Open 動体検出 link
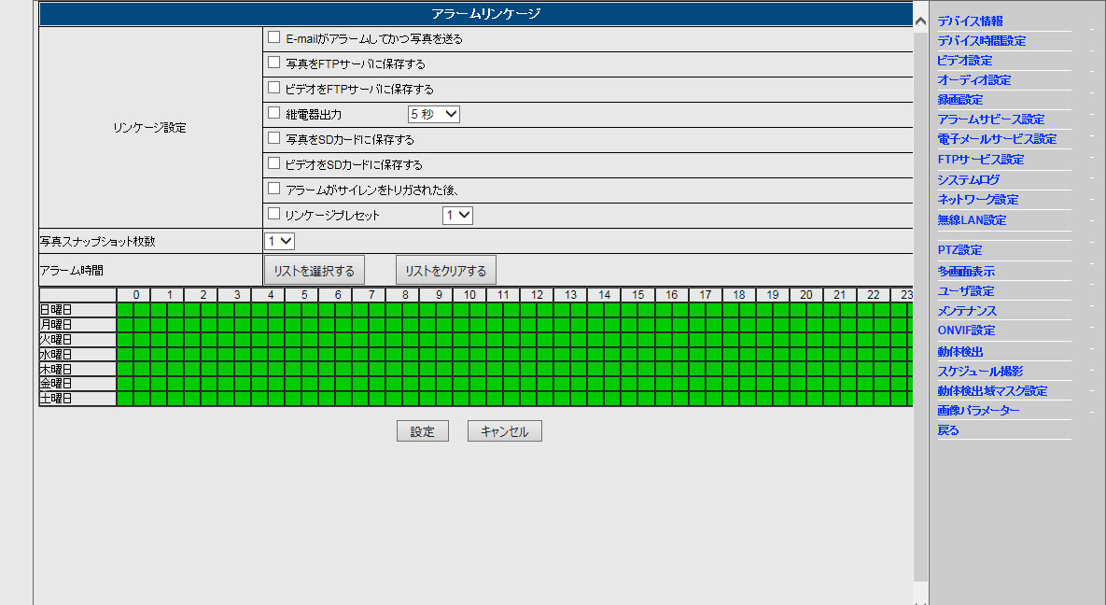The image size is (1106, 605). click(x=960, y=352)
